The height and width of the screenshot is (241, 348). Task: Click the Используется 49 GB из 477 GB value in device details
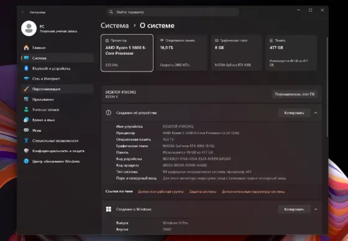188,152
